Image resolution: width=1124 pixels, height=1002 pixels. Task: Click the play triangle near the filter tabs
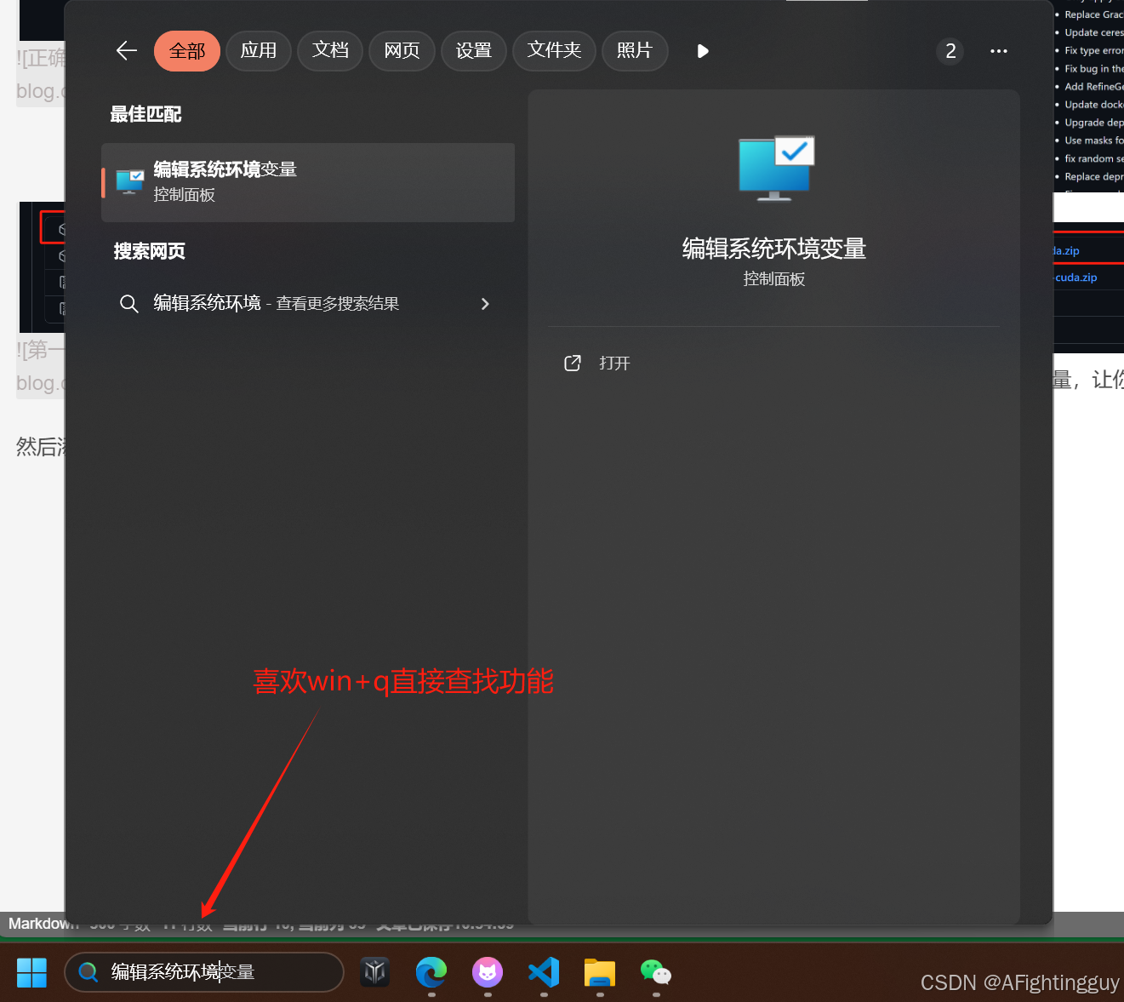pos(702,51)
